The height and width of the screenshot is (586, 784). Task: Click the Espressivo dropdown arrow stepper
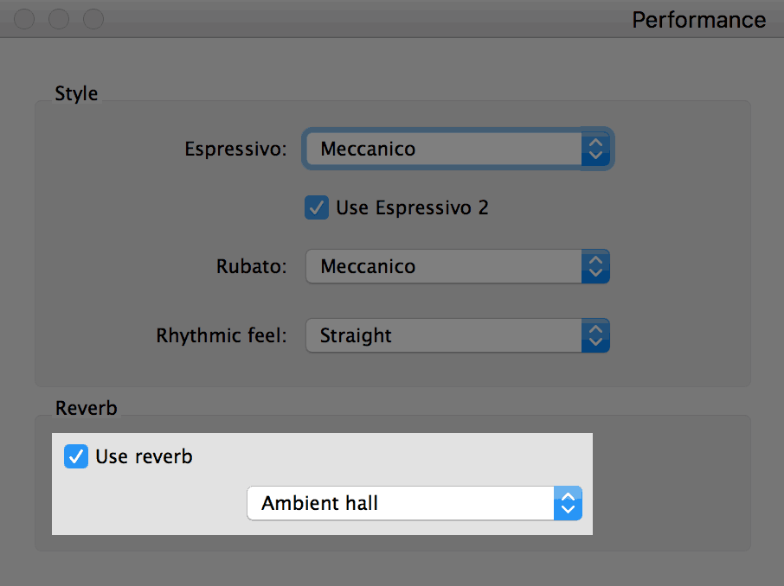[595, 149]
